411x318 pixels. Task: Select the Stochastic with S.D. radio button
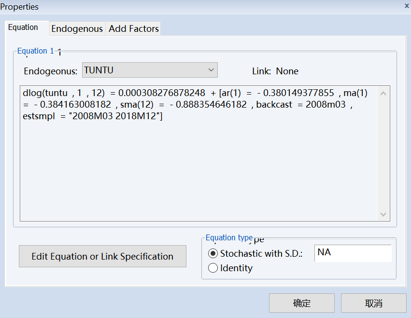pos(213,254)
